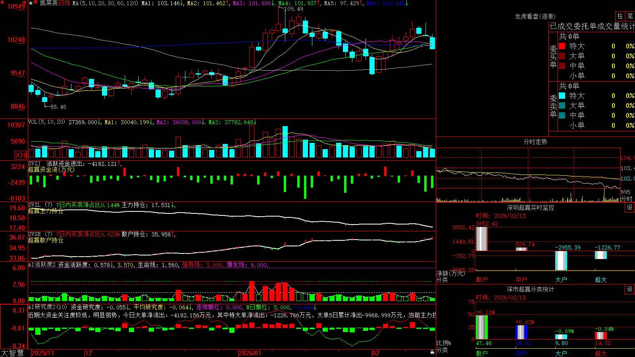Click the 散户 ratio bar valued 47.46
Viewport: 635px width, 357px height.
coord(481,327)
